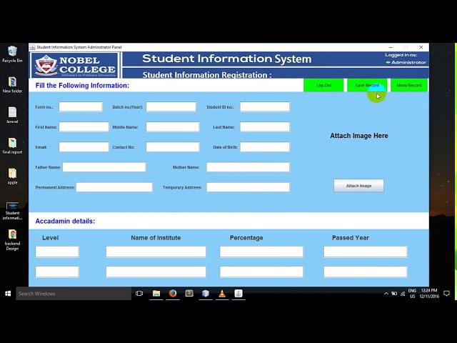The height and width of the screenshot is (343, 457).
Task: Click second row Name of Institute field
Action: [x=156, y=272]
